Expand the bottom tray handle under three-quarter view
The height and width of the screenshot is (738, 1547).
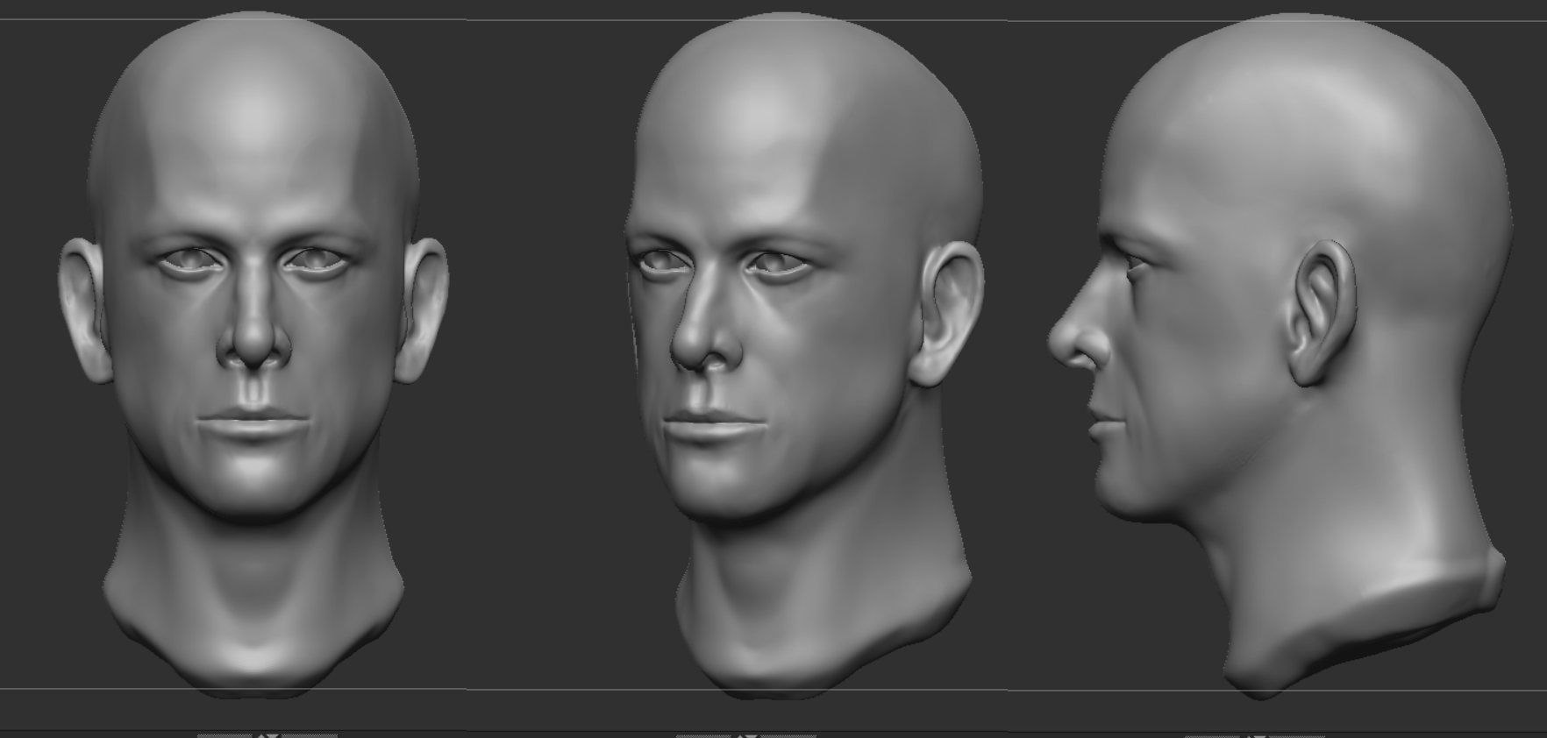coord(745,734)
